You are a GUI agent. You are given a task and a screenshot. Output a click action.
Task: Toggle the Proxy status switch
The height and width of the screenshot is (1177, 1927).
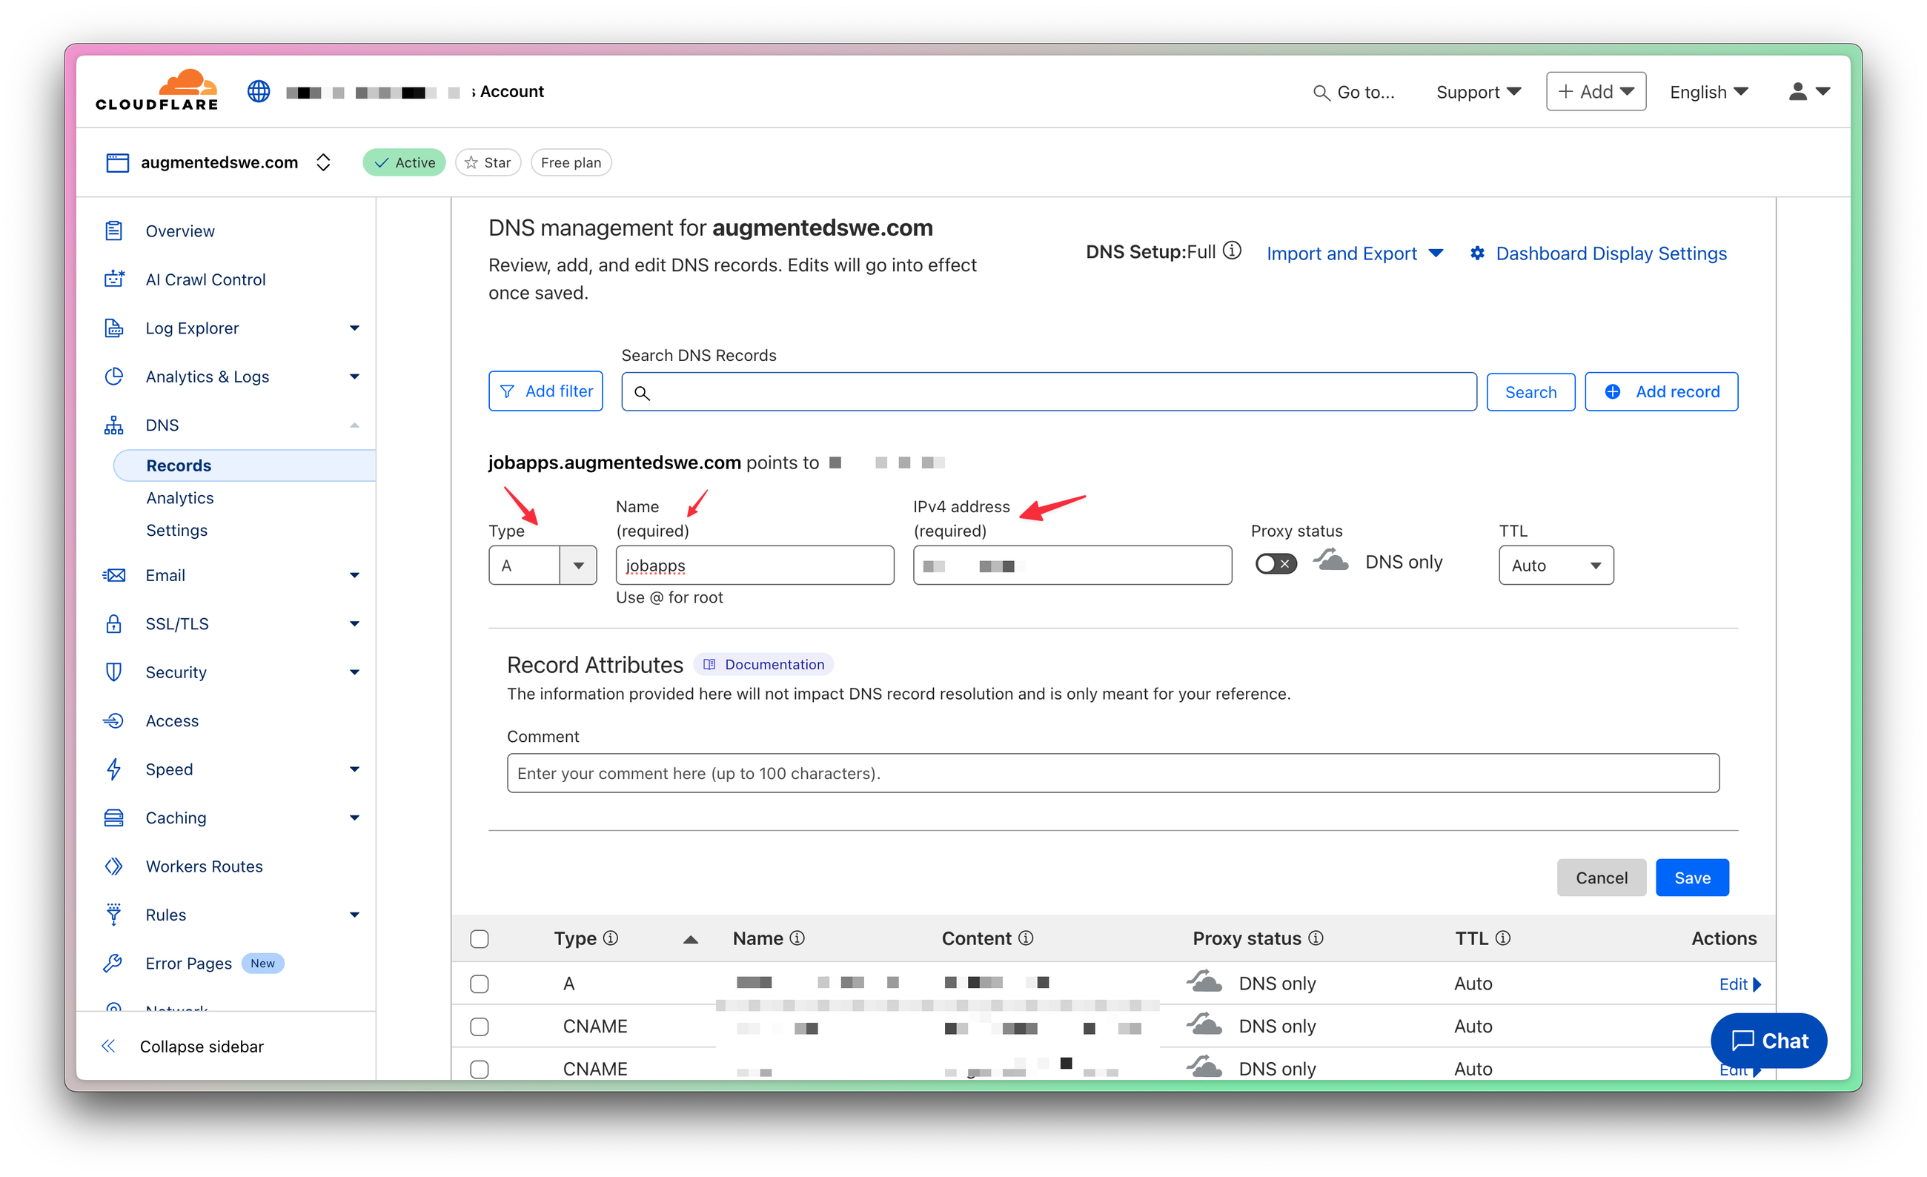pyautogui.click(x=1276, y=563)
